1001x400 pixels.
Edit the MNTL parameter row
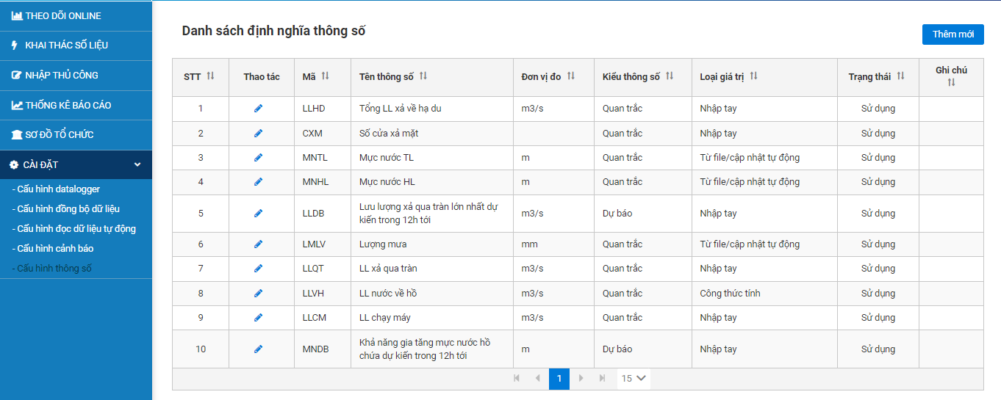258,158
